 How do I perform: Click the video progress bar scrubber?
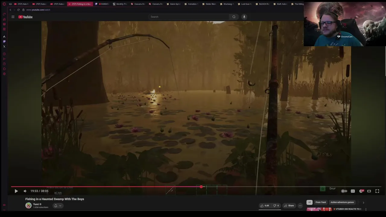[201, 187]
